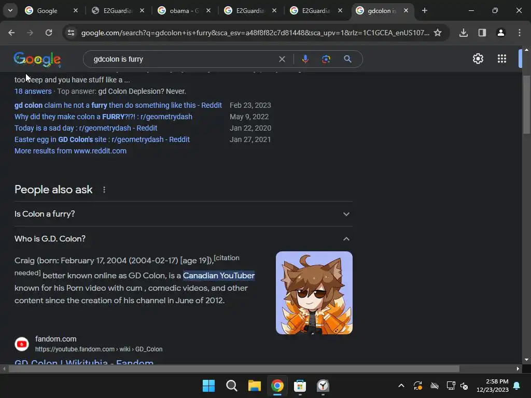Viewport: 531px width, 398px height.
Task: Open 'Why did they make colon a FURRY' link
Action: point(103,117)
